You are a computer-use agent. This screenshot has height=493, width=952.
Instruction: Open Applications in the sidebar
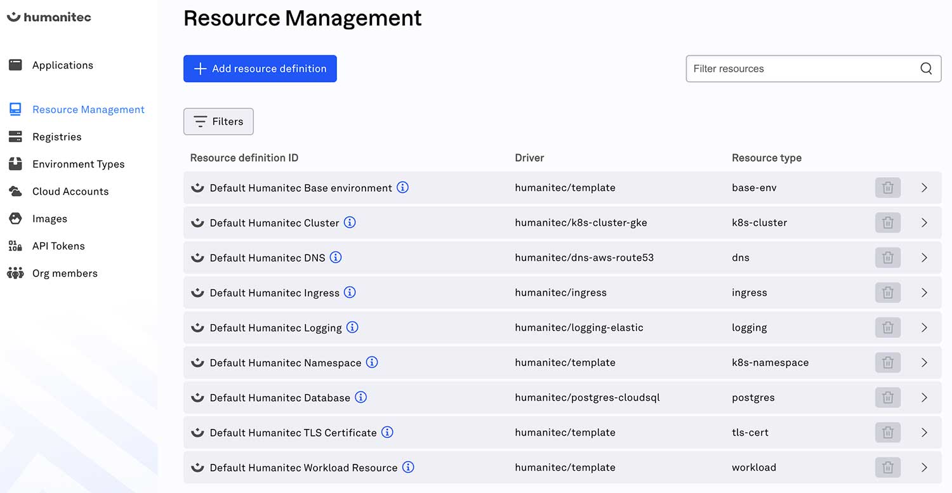click(63, 65)
